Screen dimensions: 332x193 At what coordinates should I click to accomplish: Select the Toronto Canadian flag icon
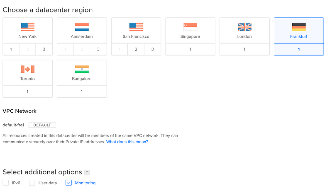click(27, 69)
